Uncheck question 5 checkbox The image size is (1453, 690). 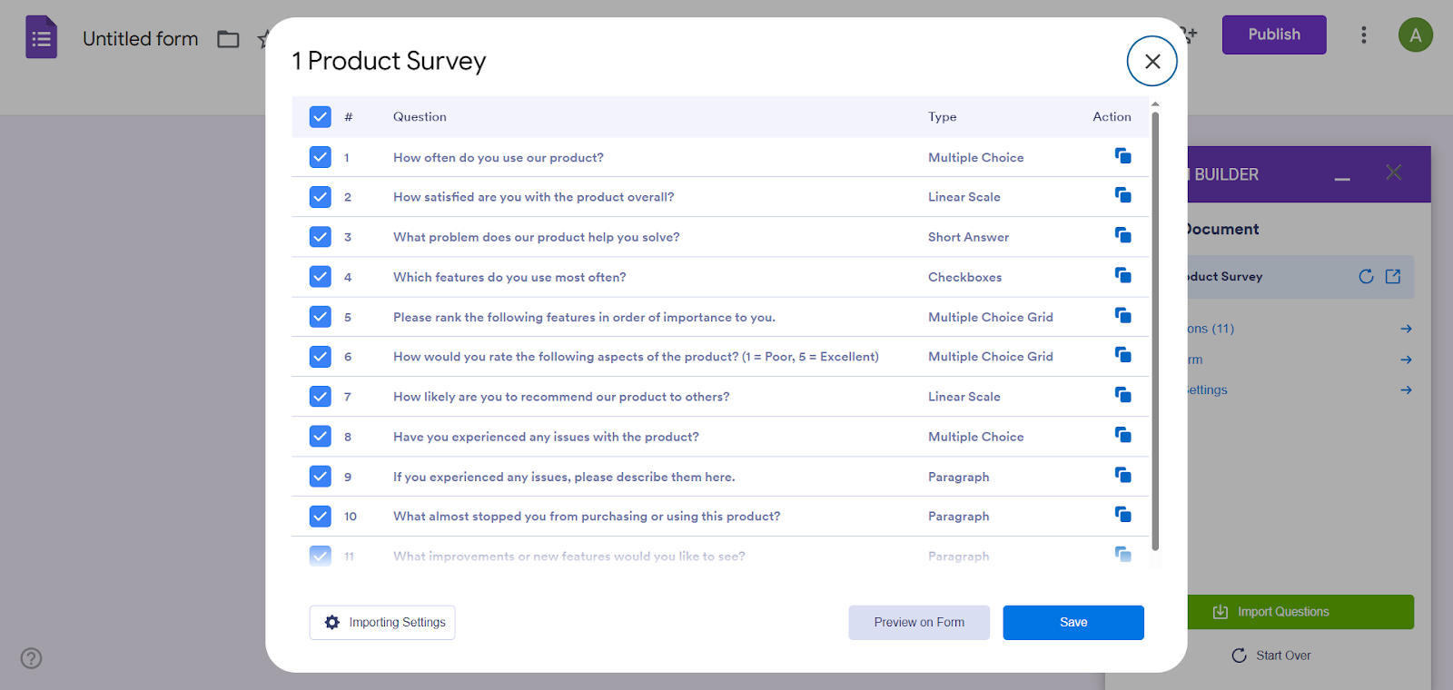(321, 317)
